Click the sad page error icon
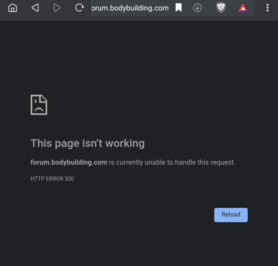Image resolution: width=278 pixels, height=266 pixels. [x=39, y=105]
